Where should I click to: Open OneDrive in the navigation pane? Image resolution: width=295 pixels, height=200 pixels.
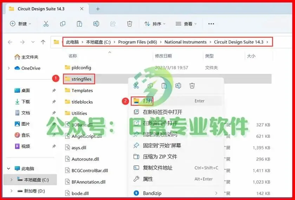click(27, 68)
